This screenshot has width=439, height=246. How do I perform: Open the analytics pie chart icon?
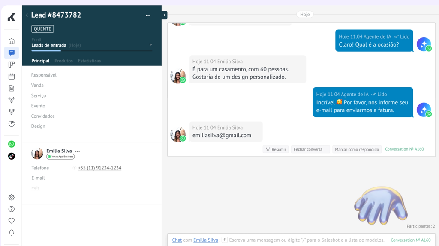[12, 124]
